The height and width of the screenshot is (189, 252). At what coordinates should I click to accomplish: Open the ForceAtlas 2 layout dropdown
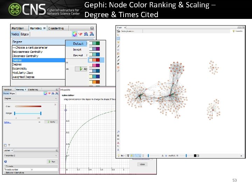click(x=30, y=155)
